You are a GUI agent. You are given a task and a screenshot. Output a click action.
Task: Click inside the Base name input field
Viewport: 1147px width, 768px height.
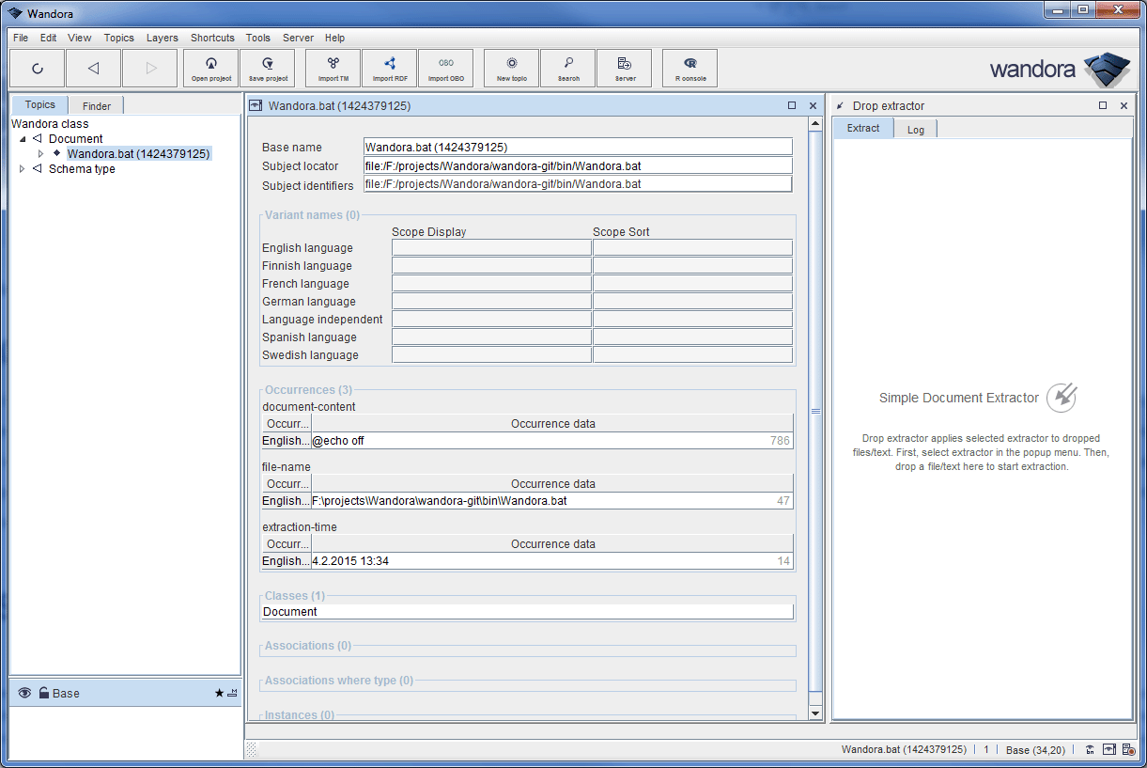[x=577, y=146]
